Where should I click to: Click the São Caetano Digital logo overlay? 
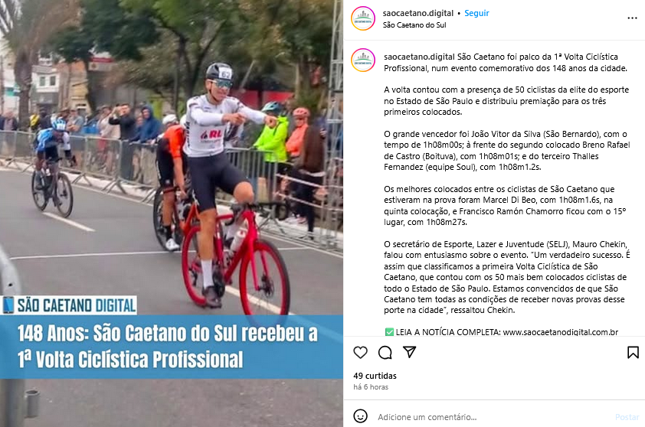coord(69,305)
